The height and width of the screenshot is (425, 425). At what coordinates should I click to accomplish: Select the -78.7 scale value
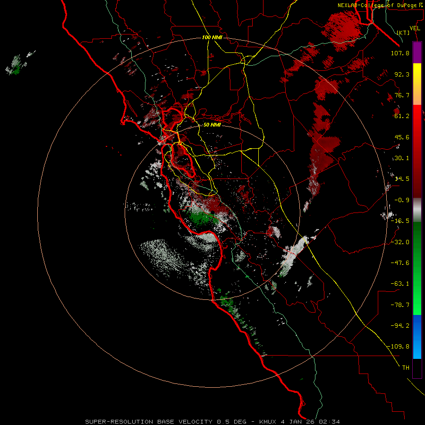click(400, 305)
